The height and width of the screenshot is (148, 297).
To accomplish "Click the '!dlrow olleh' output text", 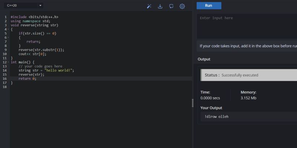I will [216, 116].
